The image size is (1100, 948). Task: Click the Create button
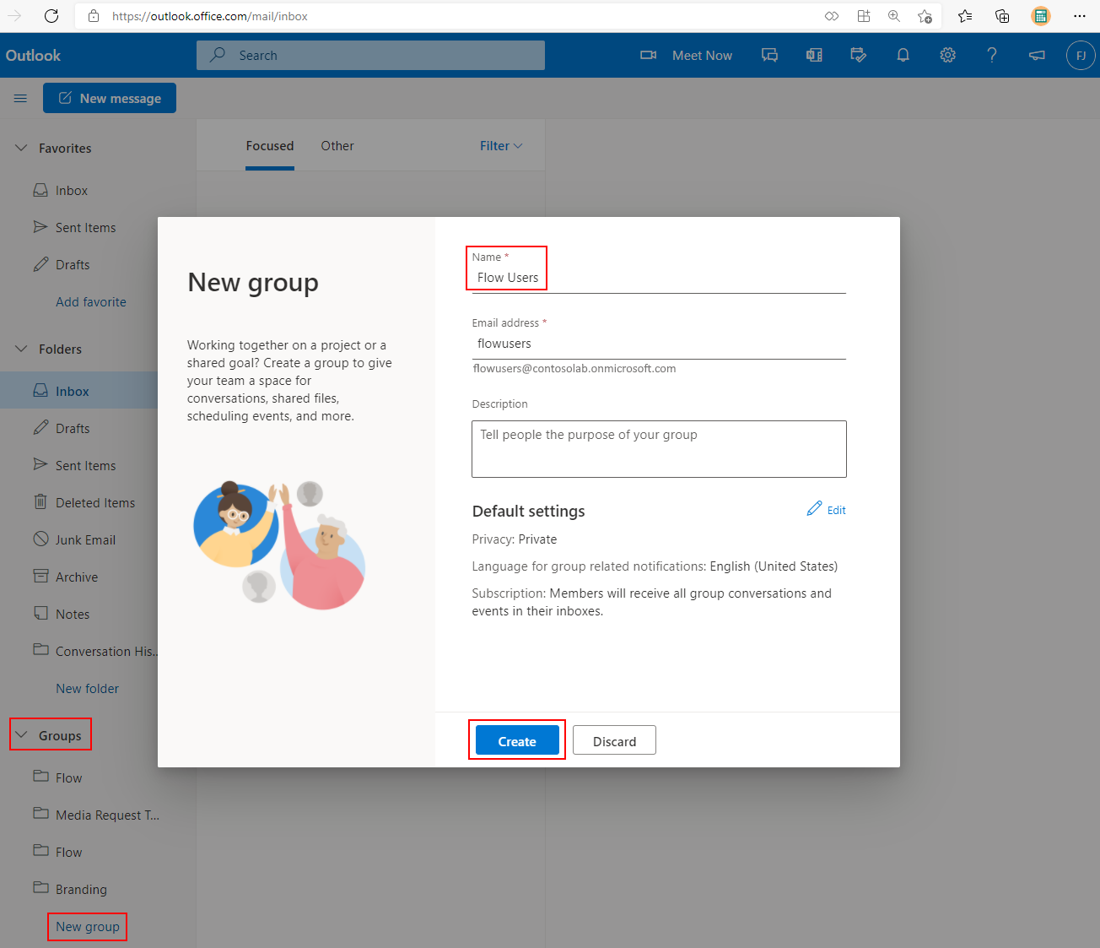[x=517, y=740]
